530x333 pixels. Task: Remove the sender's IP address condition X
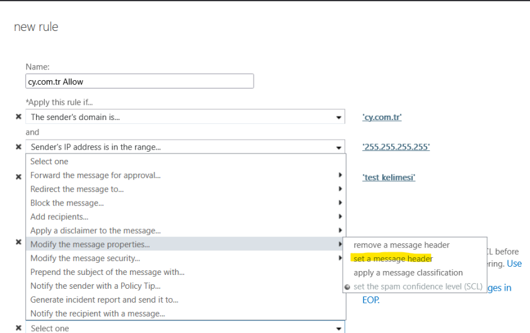pos(18,147)
